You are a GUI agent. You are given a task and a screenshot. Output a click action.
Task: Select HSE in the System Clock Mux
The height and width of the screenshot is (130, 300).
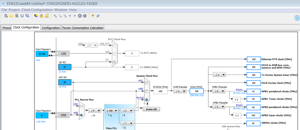147,91
